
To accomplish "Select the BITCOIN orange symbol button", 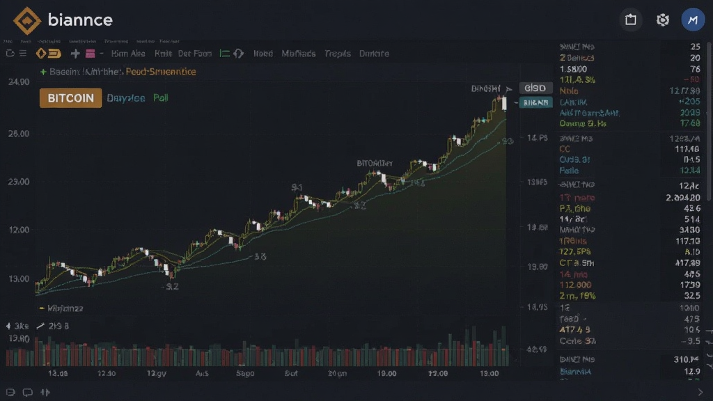I will click(x=70, y=98).
